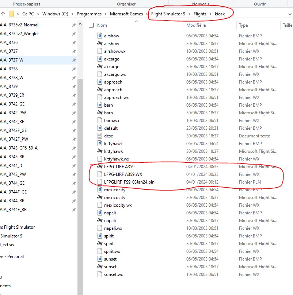Click the airshow BMP file icon
The height and width of the screenshot is (295, 293).
coord(100,36)
